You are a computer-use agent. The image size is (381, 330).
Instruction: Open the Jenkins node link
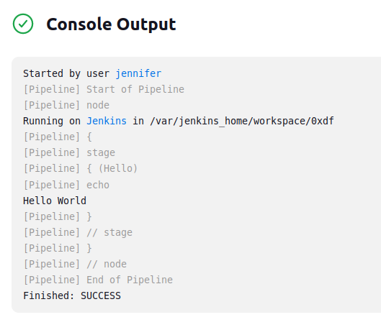(107, 121)
